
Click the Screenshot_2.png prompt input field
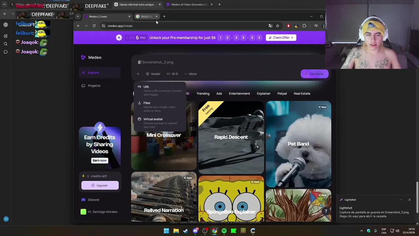pyautogui.click(x=229, y=62)
